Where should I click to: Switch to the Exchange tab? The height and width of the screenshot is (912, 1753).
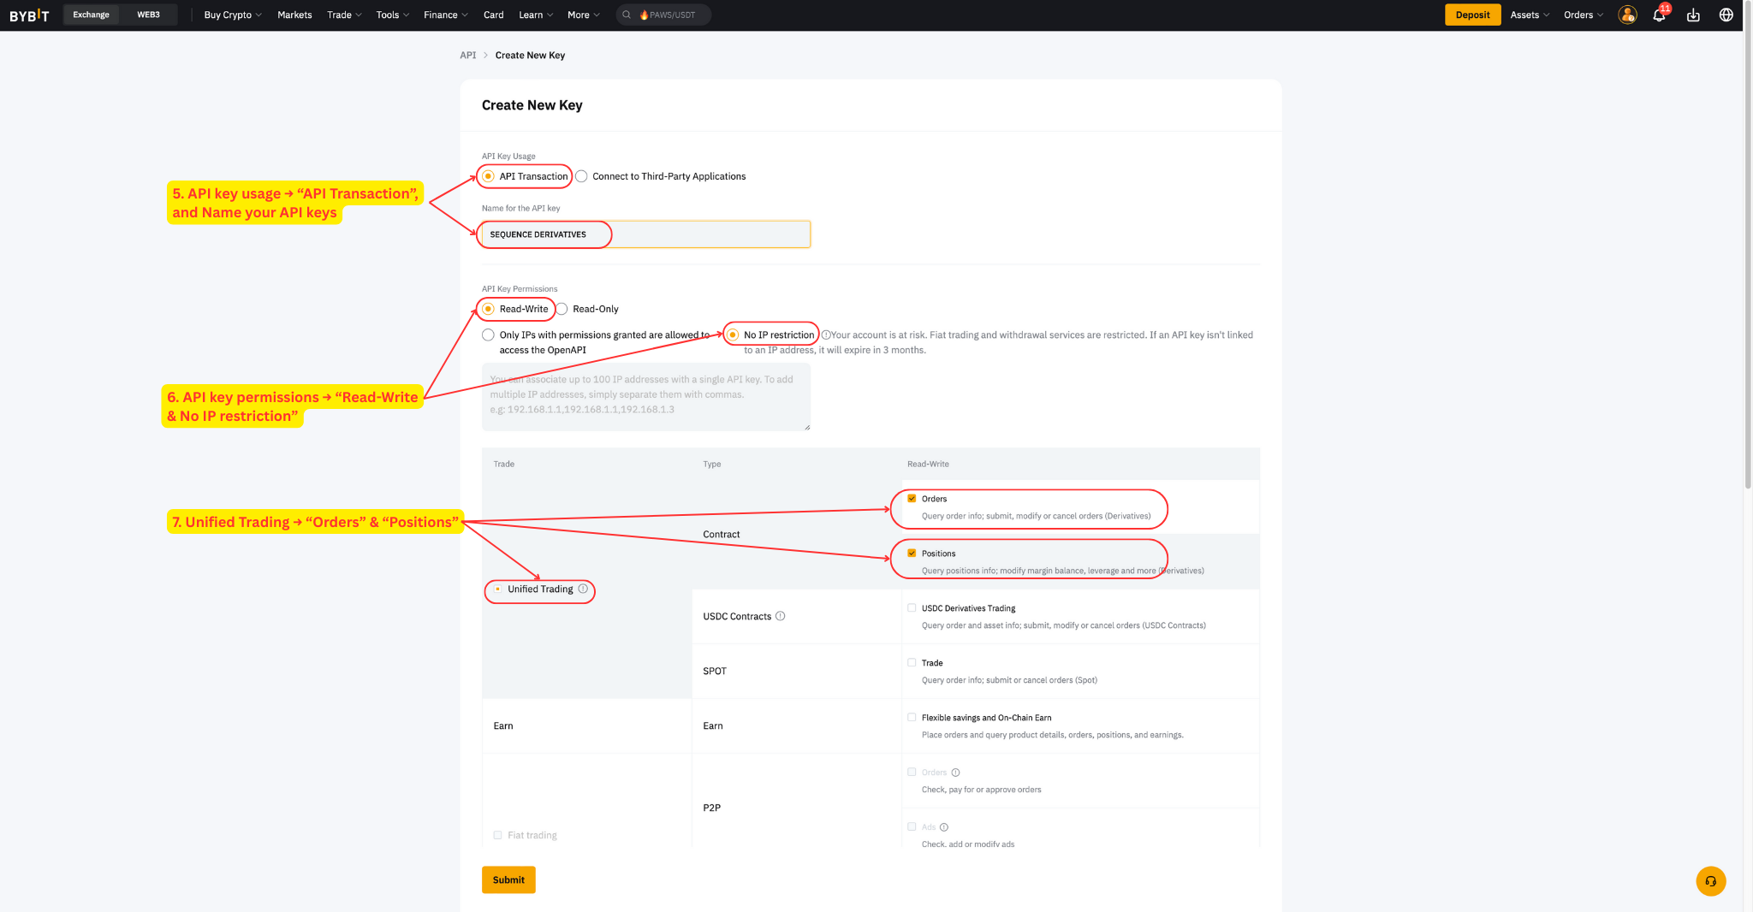[91, 15]
